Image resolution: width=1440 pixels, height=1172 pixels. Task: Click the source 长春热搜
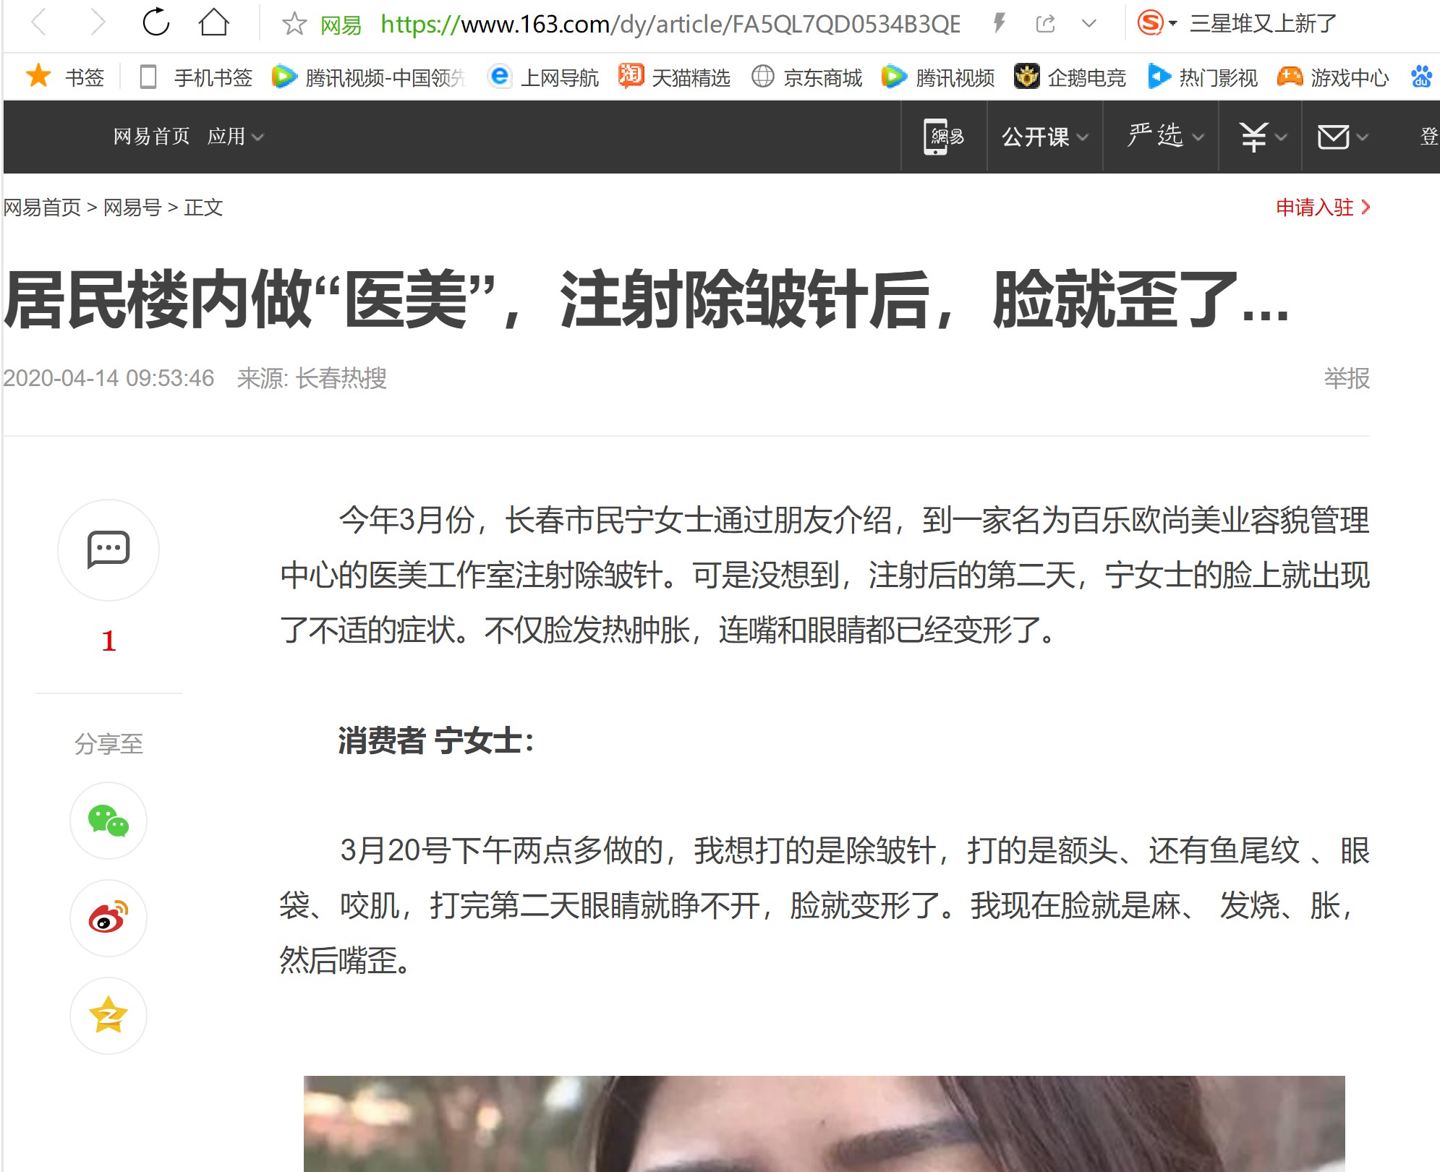coord(341,378)
